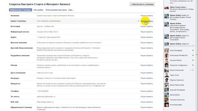198x111 pixels.
Task: Click Редактировать for Эл. почта
Action: (147, 97)
